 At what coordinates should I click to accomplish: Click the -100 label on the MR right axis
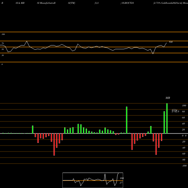click(x=184, y=166)
